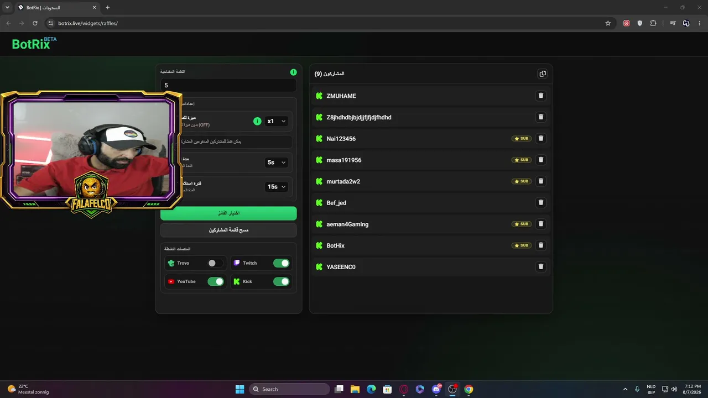Viewport: 708px width, 398px height.
Task: Click Windows taskbar Search box
Action: (290, 389)
